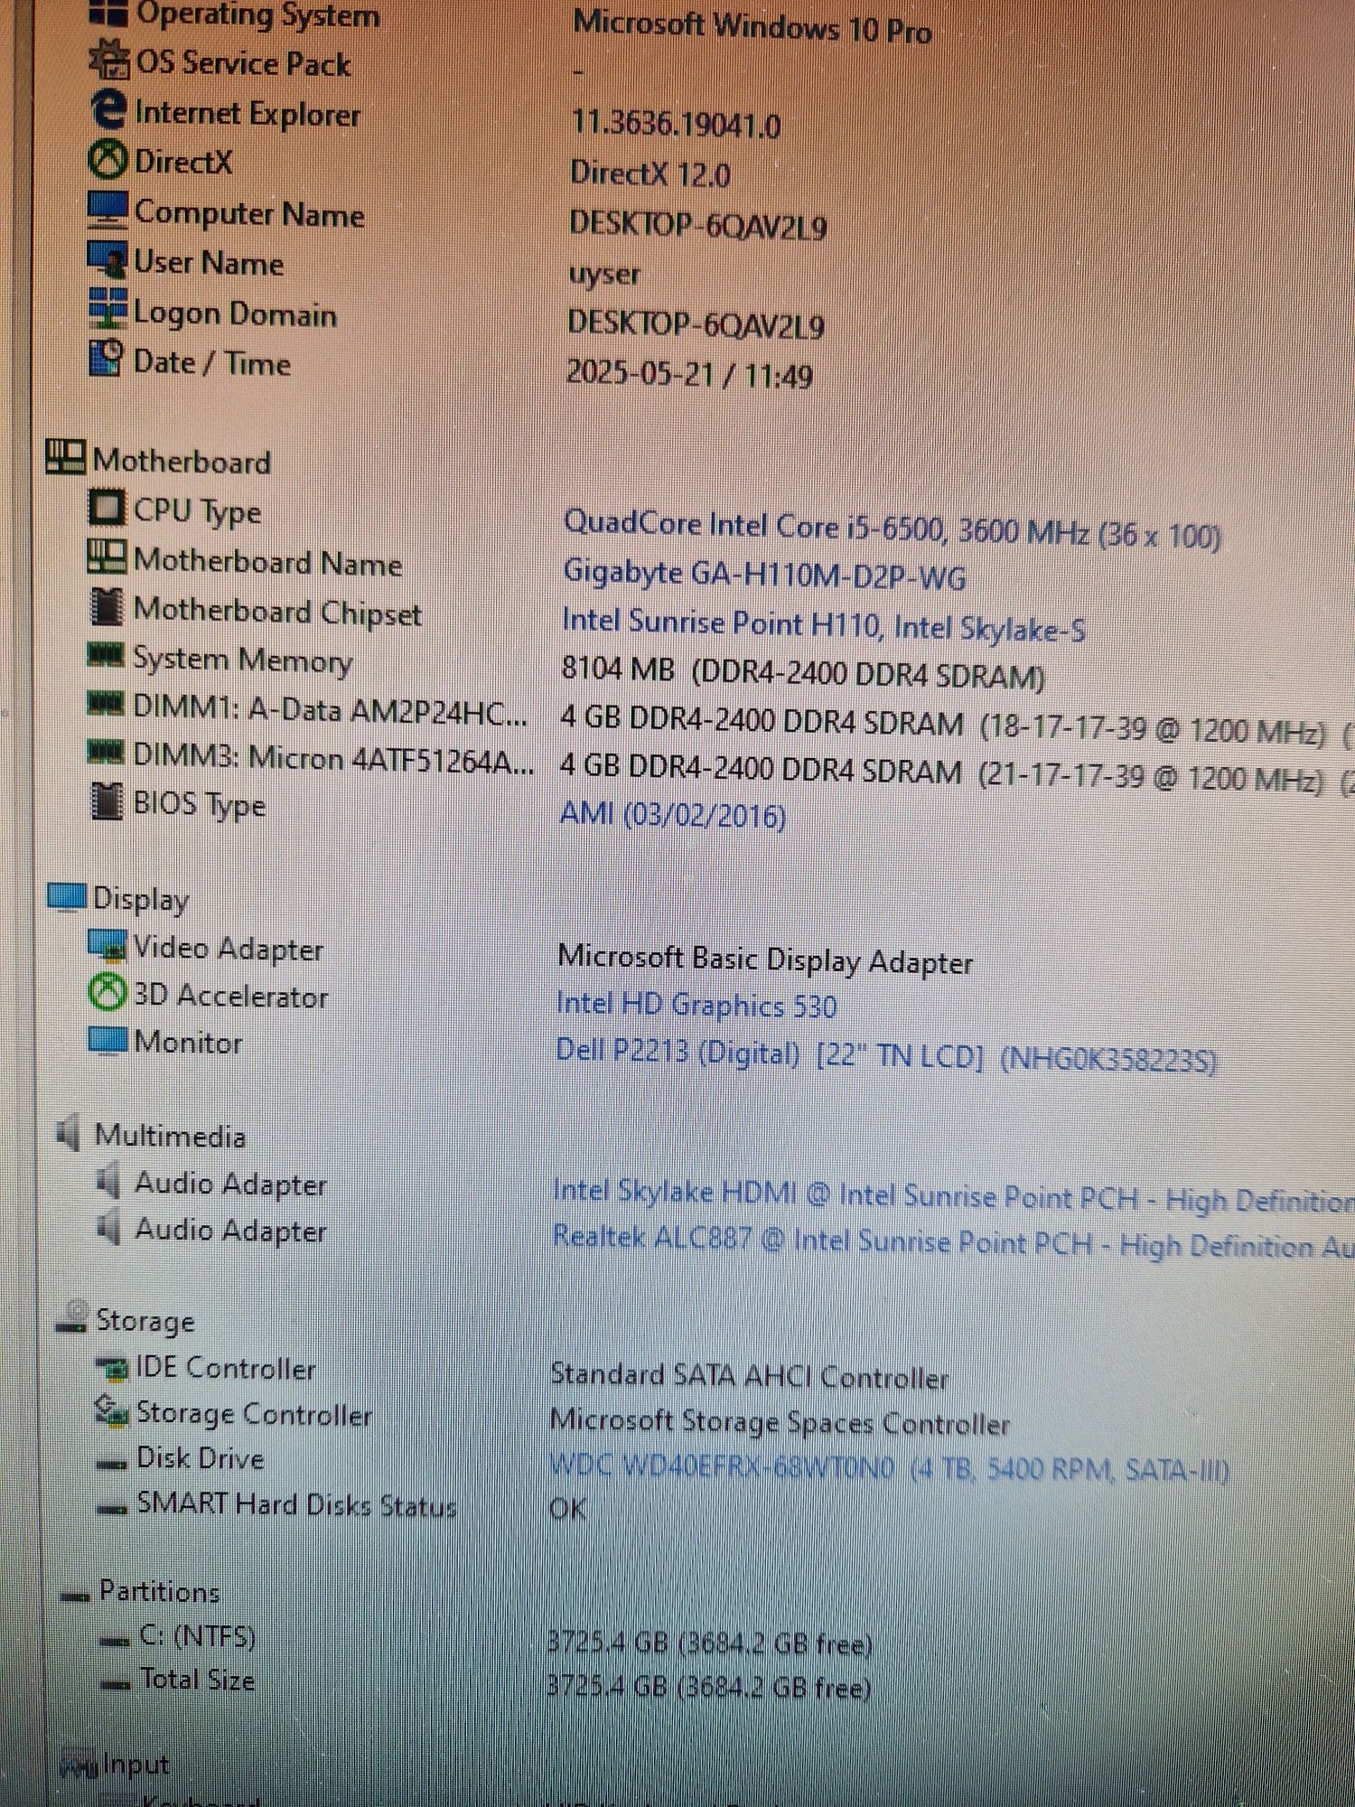This screenshot has width=1355, height=1807.
Task: Click the Motherboard Chipset icon
Action: [107, 606]
